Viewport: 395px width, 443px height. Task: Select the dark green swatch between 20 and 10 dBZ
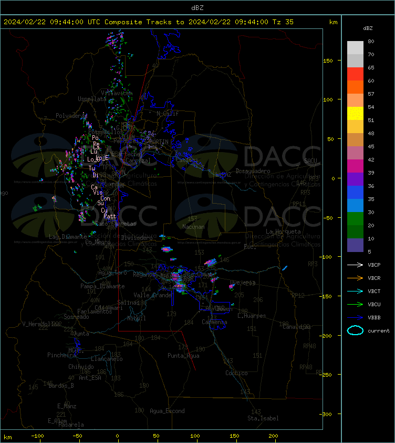pos(355,231)
